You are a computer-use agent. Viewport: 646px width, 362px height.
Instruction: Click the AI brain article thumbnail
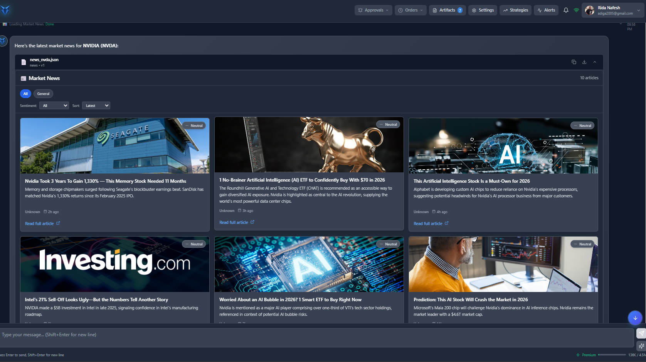(x=503, y=146)
